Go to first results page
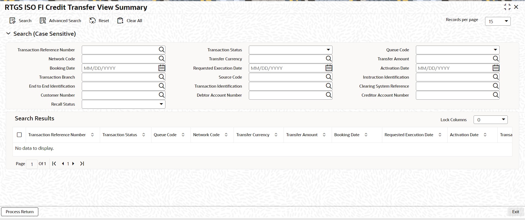 click(x=54, y=163)
